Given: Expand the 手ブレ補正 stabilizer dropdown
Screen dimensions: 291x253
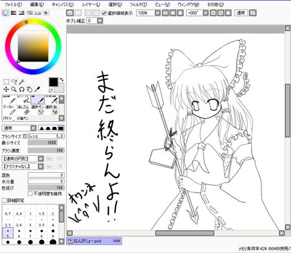Looking at the screenshot, I should (100, 21).
